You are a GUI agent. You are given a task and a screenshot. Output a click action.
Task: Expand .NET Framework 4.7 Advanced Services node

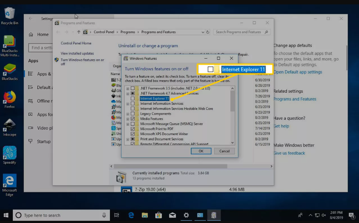tap(128, 94)
